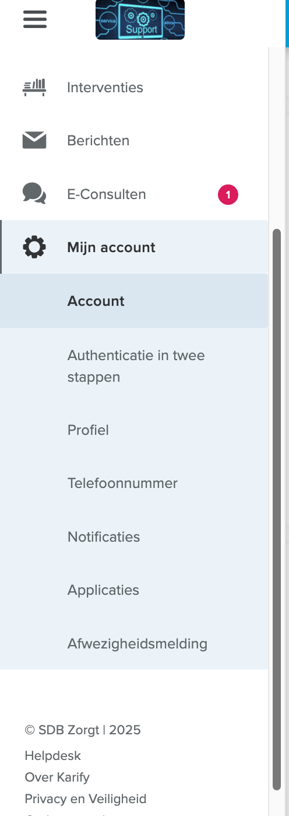Select Afwezigheidsmelding in the submenu
This screenshot has height=816, width=289.
(x=135, y=644)
